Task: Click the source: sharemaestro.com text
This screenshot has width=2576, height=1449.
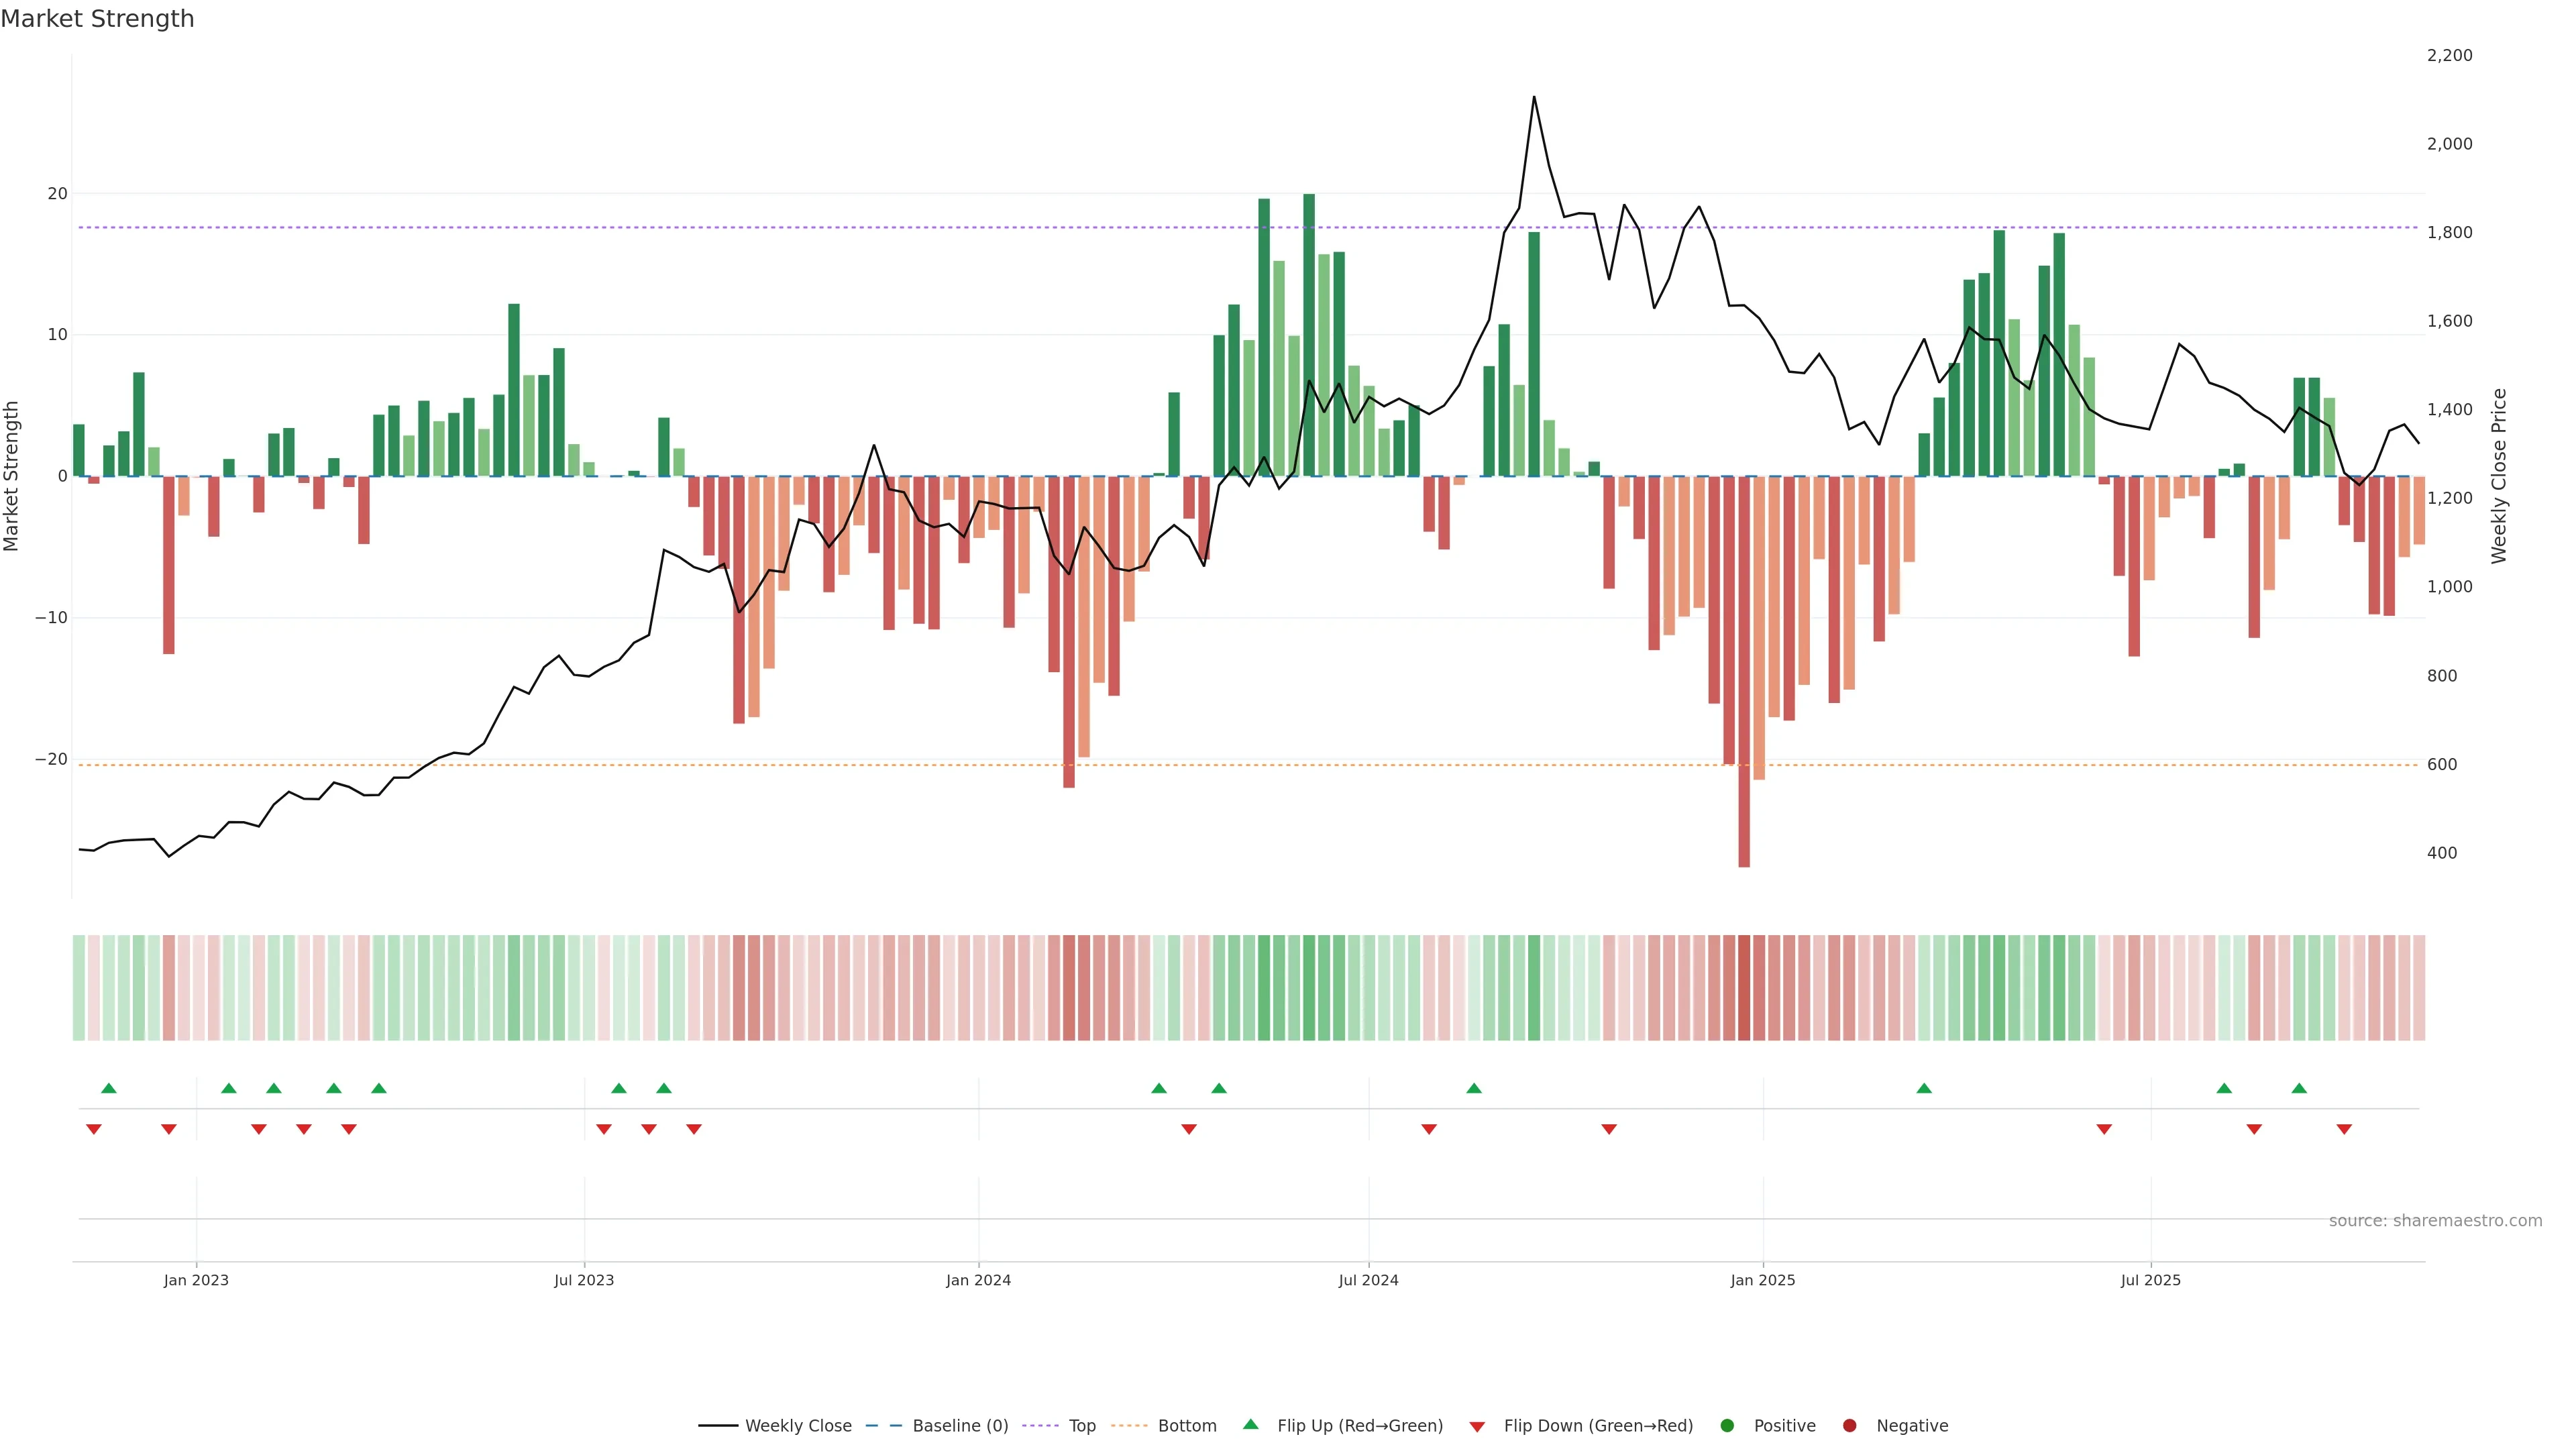Action: coord(2435,1221)
